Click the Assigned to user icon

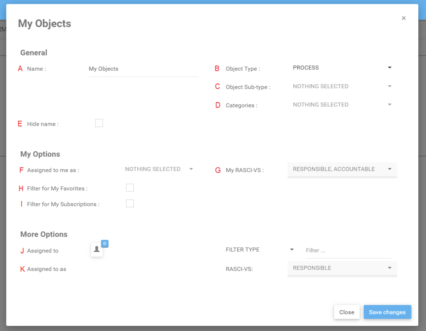[97, 250]
